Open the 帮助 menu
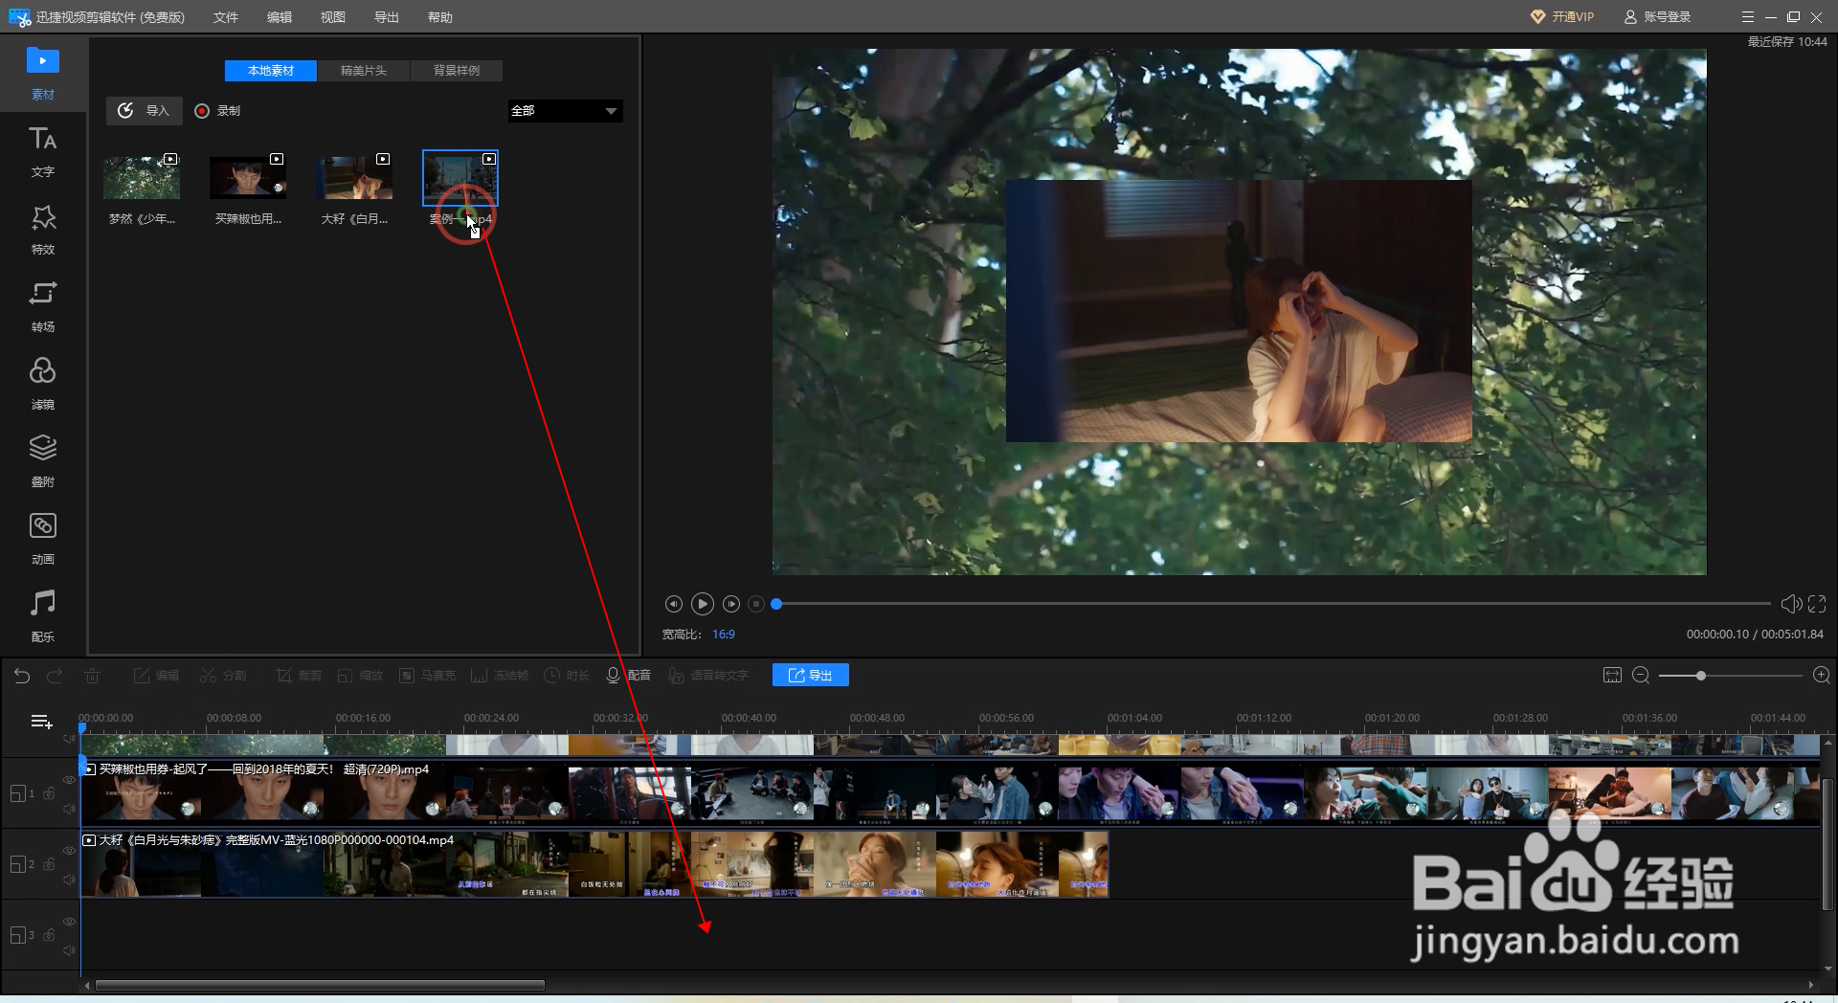Screen dimensions: 1838x1003 [440, 17]
